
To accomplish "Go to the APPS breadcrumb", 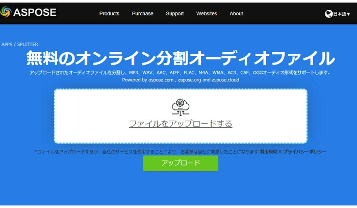I will click(x=7, y=44).
